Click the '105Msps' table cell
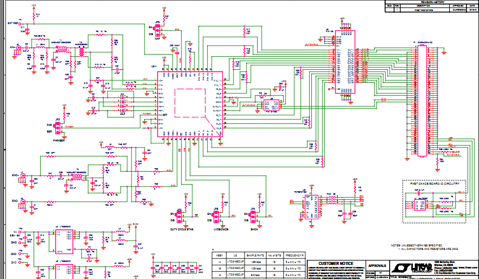Image resolution: width=479 pixels, height=279 pixels. [255, 268]
